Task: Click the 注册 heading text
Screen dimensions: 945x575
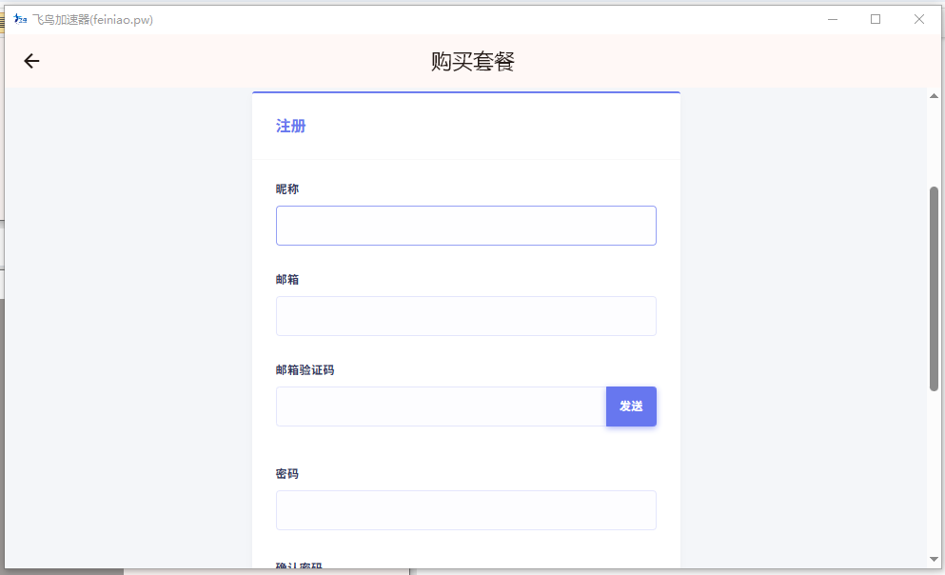Action: point(290,127)
